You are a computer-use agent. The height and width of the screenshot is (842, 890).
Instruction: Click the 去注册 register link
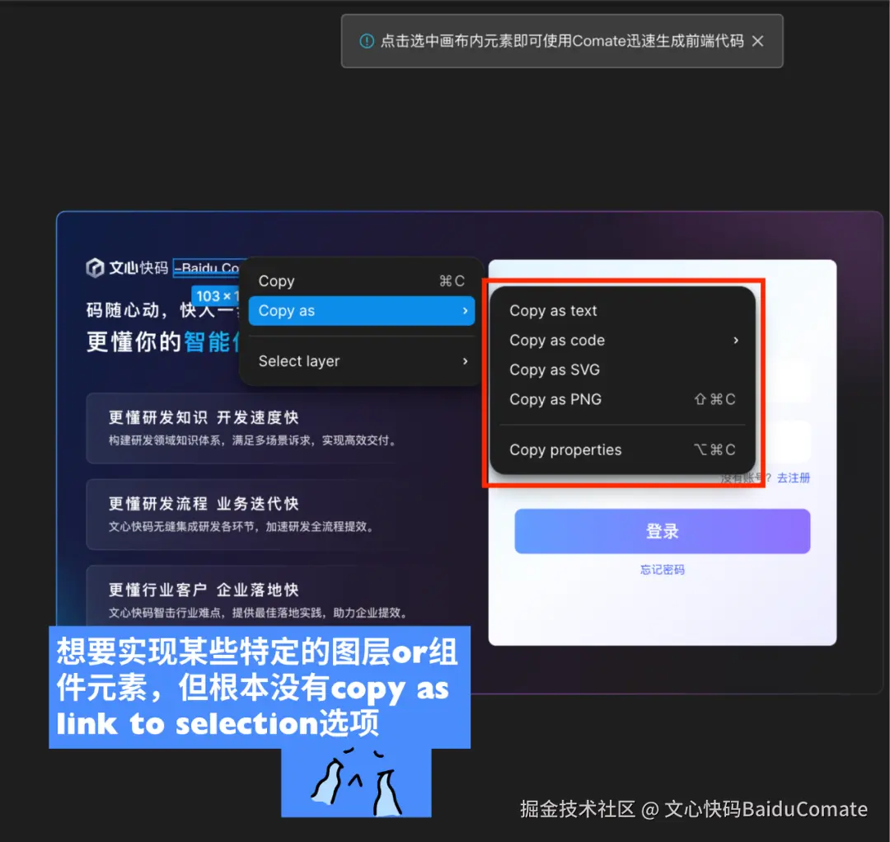[x=794, y=477]
